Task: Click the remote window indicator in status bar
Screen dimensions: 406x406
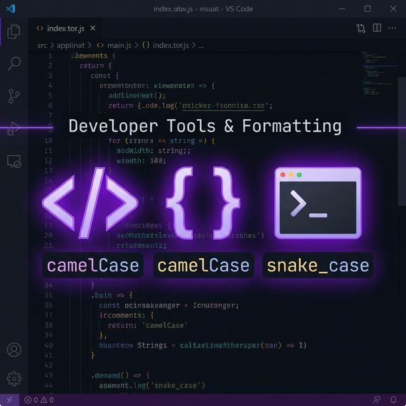Action: click(9, 400)
